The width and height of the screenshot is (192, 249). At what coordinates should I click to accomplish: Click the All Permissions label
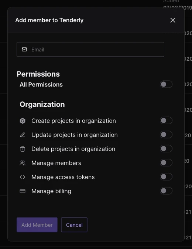pyautogui.click(x=41, y=84)
